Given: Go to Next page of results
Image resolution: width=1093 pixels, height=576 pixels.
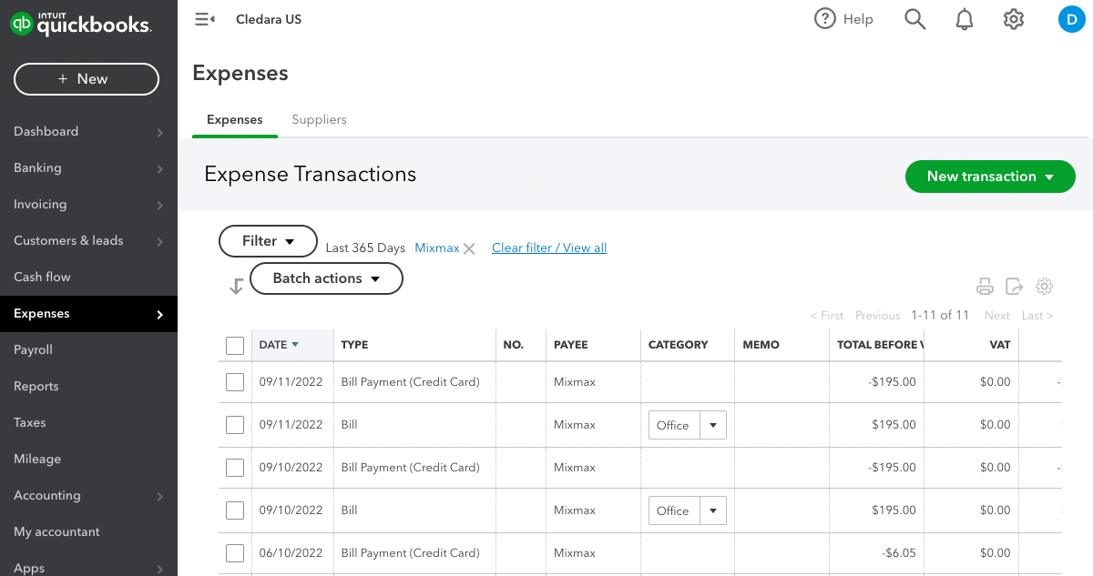Looking at the screenshot, I should pyautogui.click(x=997, y=315).
